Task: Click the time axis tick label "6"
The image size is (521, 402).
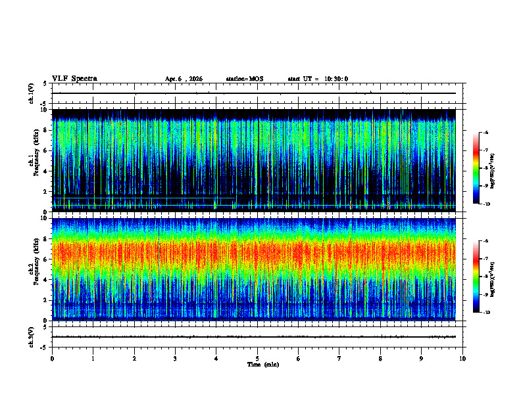Action: click(298, 359)
